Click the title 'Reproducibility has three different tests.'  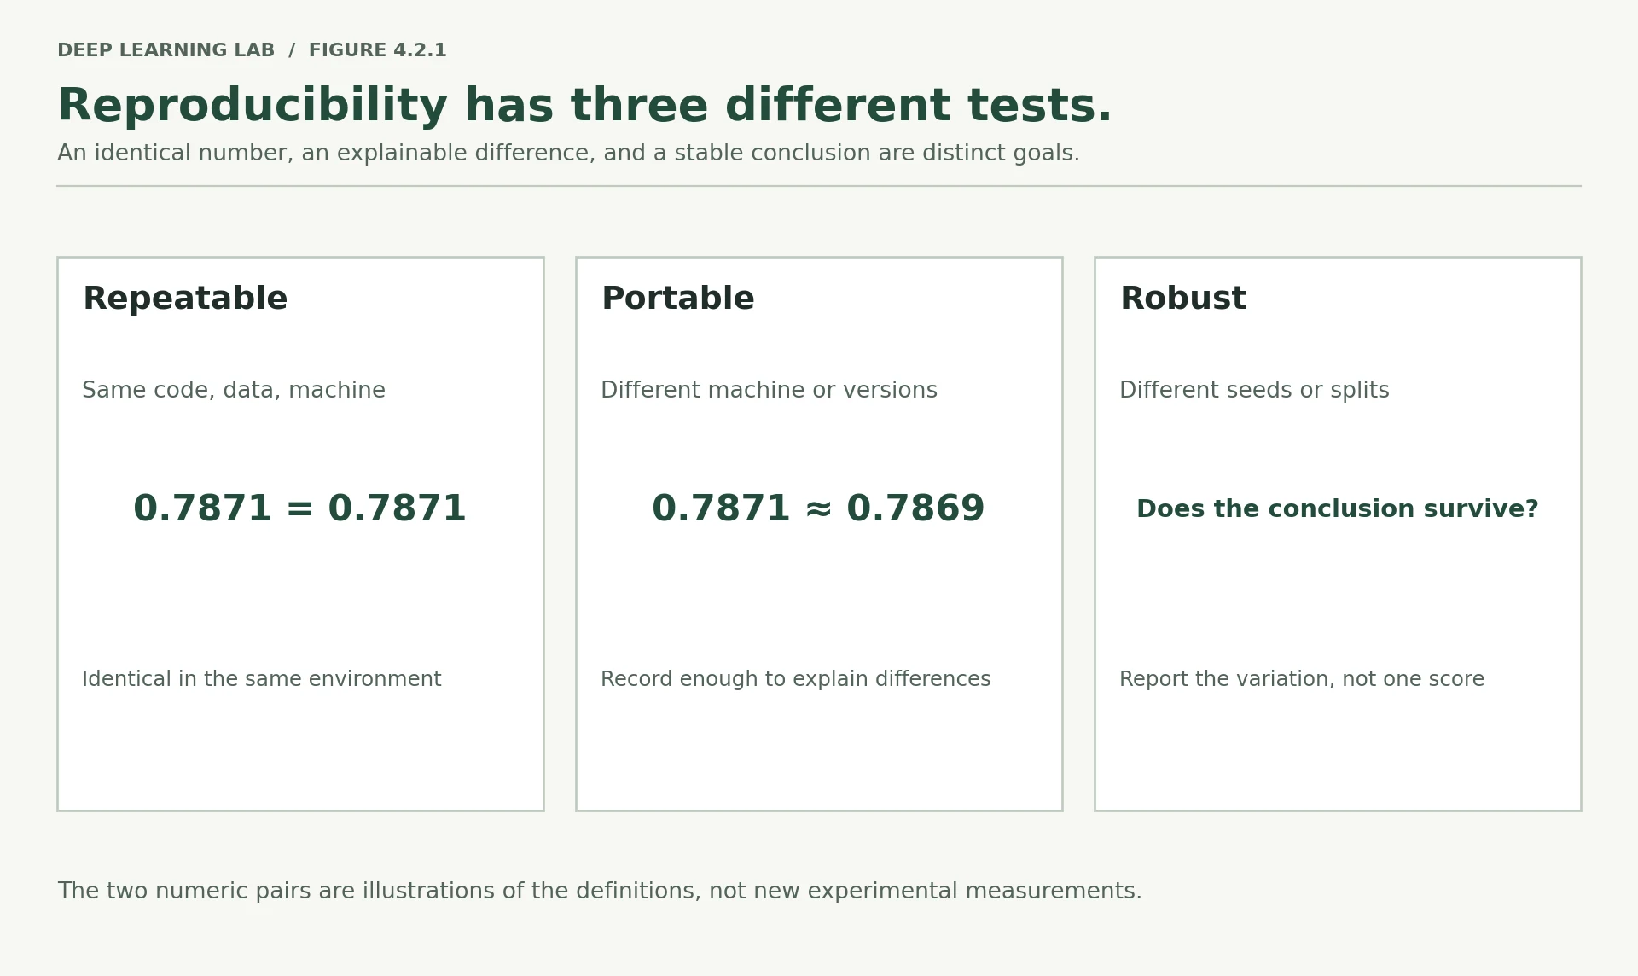584,107
